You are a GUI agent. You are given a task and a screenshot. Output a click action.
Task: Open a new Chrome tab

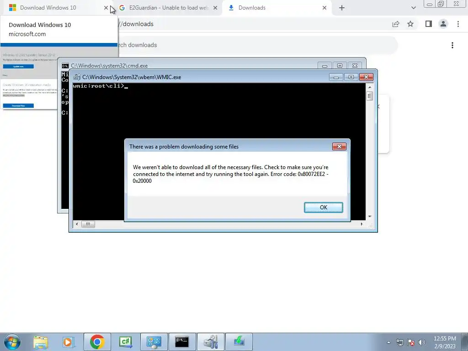342,8
